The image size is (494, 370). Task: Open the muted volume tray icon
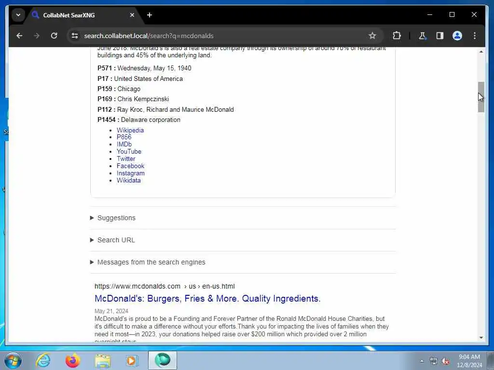click(445, 361)
